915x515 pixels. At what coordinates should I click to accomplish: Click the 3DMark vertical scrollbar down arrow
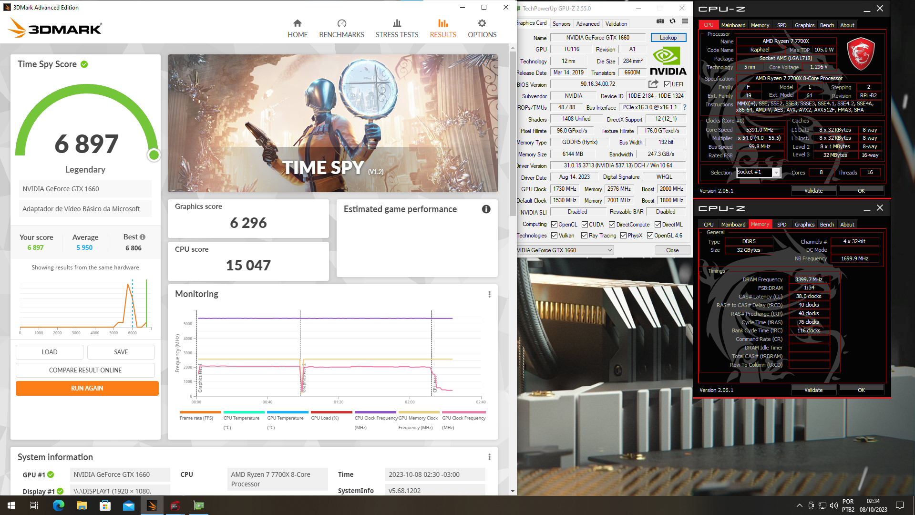pyautogui.click(x=513, y=491)
